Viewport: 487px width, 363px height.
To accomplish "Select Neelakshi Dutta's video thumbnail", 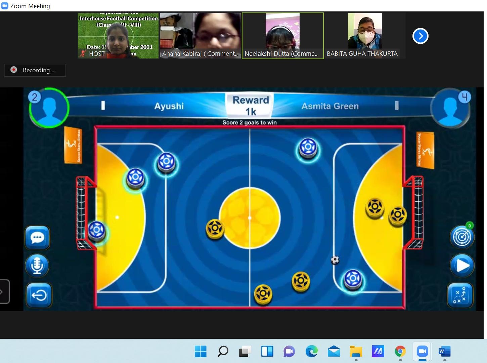I will (283, 36).
